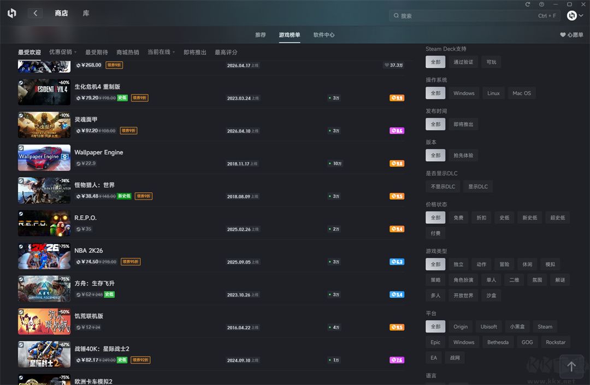This screenshot has width=590, height=385.
Task: Filter price status by 免费
Action: pos(458,218)
